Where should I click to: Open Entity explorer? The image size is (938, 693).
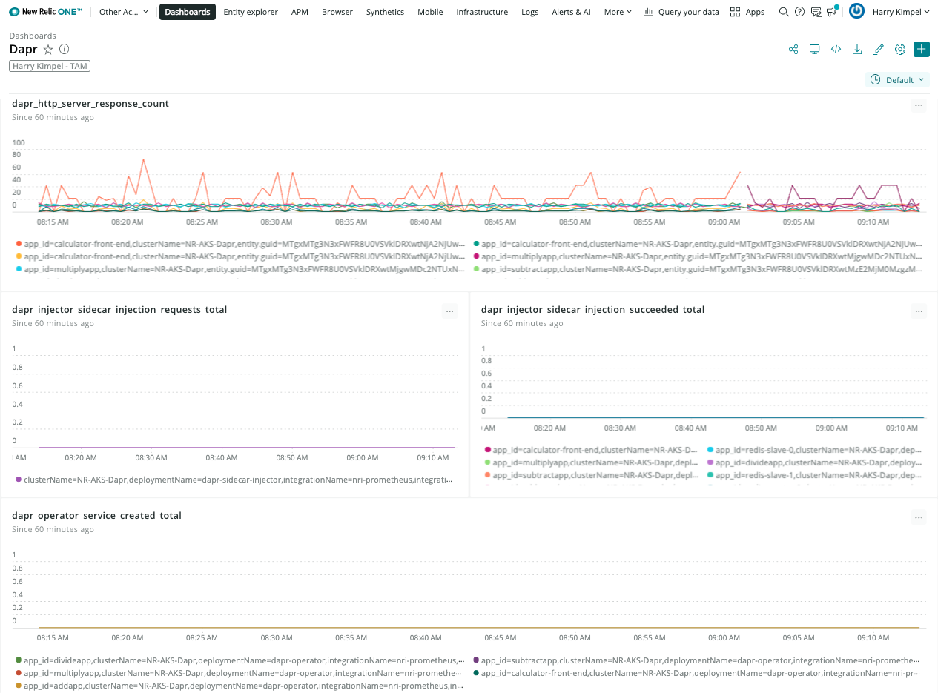pyautogui.click(x=251, y=12)
